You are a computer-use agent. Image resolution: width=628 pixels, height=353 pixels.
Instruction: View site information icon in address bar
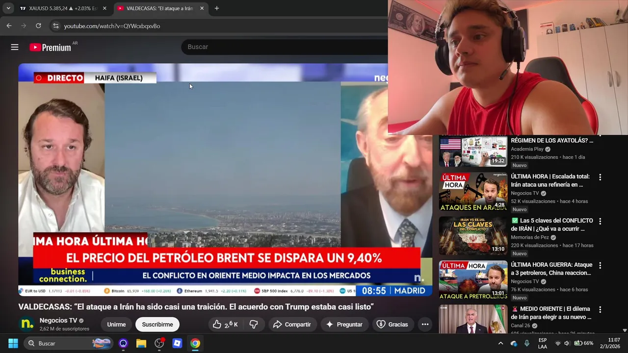point(55,26)
